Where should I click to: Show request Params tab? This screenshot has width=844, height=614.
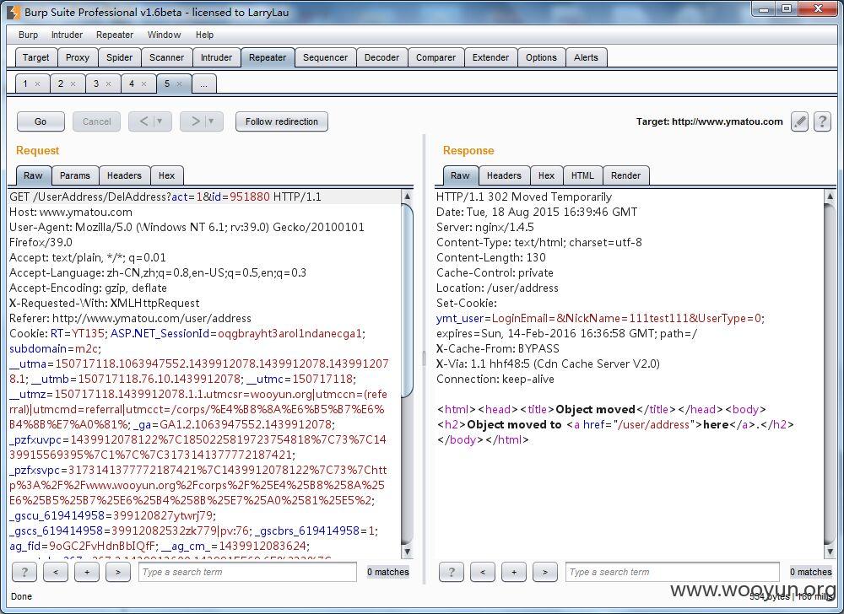75,175
